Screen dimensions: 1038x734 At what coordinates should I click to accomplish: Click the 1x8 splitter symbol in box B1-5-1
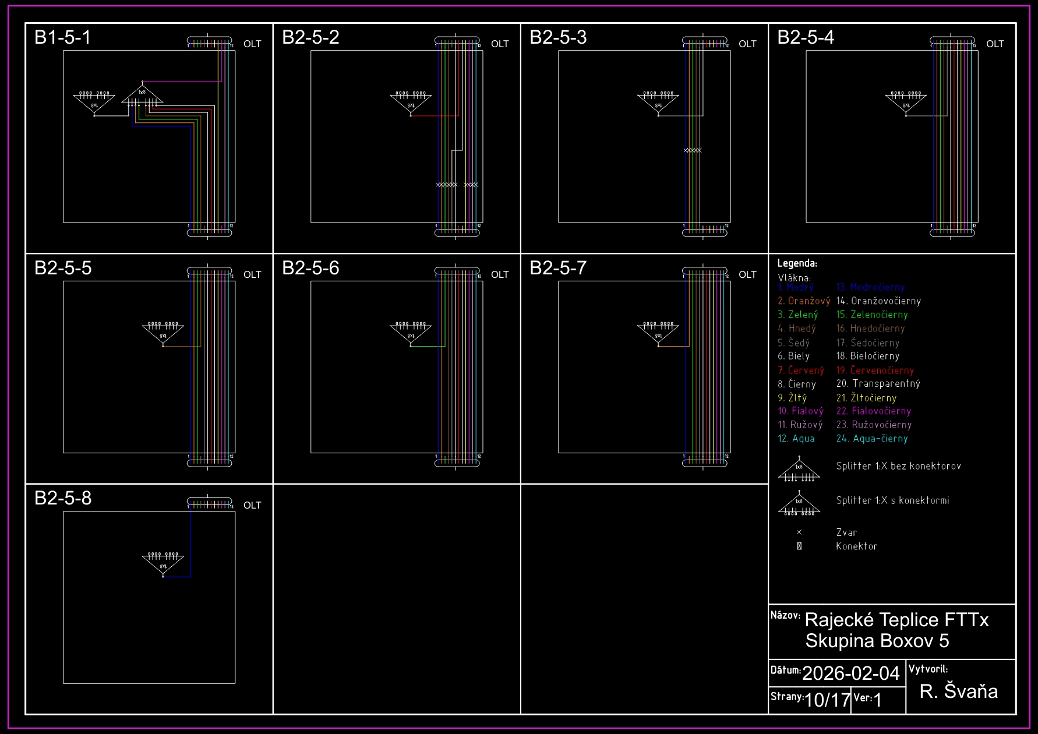point(142,95)
